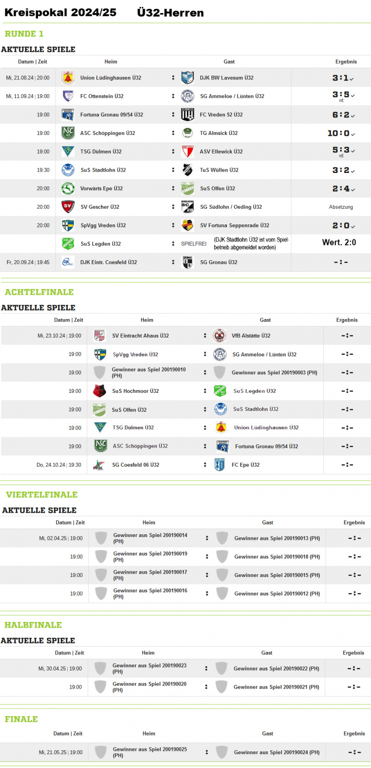Click SV Gescher red shield logo
Image resolution: width=371 pixels, height=768 pixels.
click(x=68, y=207)
